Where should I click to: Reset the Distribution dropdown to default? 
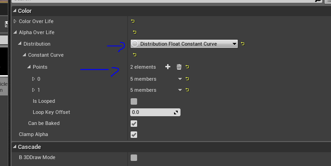point(243,44)
